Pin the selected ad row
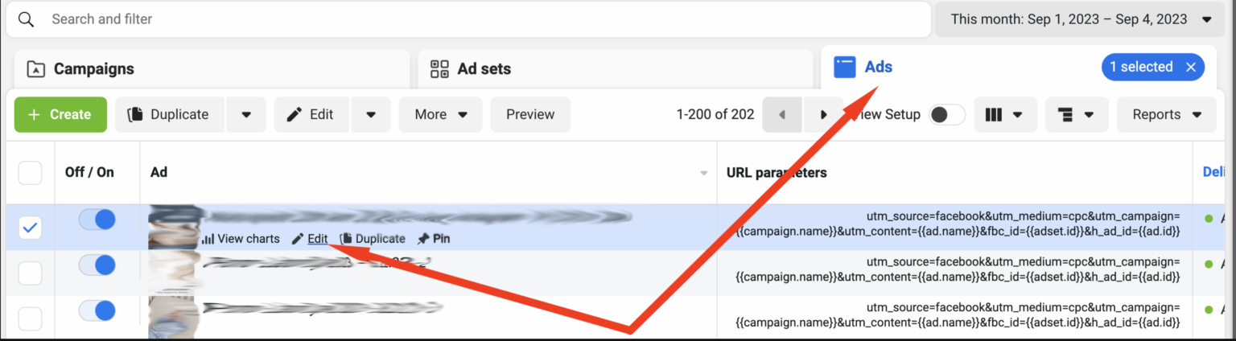The image size is (1236, 341). coord(434,239)
